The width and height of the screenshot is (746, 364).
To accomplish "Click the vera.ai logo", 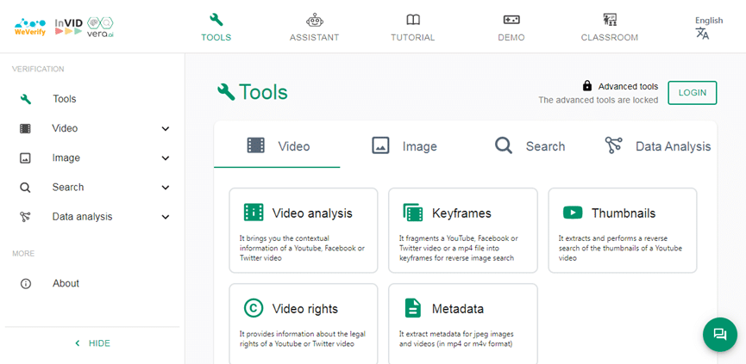I will coord(100,27).
